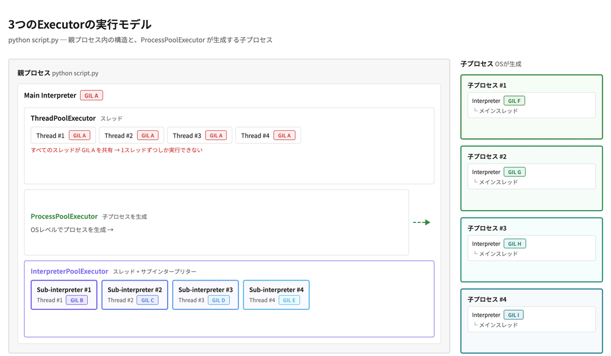Screen dimensions: 611x356
Task: Click the GIL F badge in 子プロセス #1
Action: coord(514,101)
